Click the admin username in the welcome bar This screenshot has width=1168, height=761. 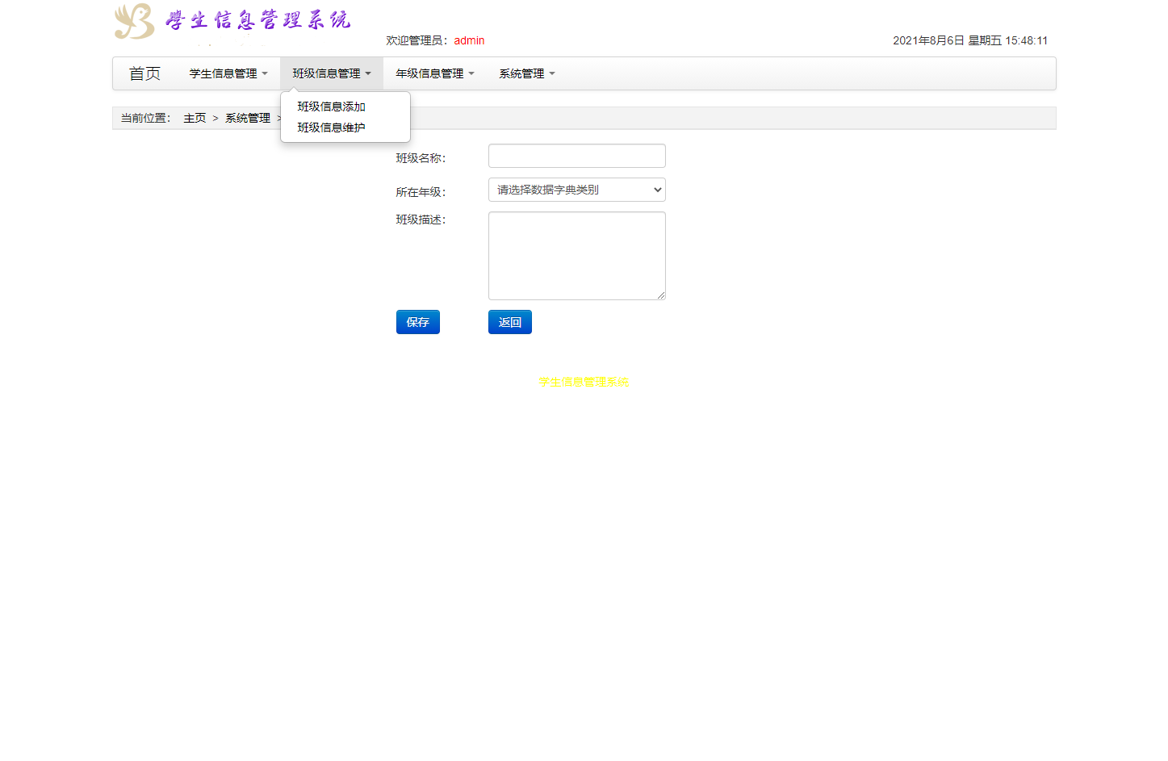469,40
